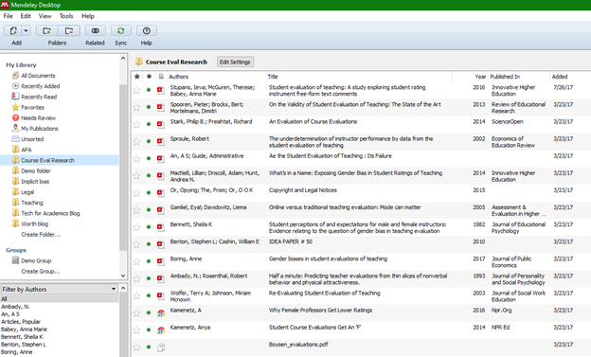Click the Help toolbar icon

(x=147, y=30)
